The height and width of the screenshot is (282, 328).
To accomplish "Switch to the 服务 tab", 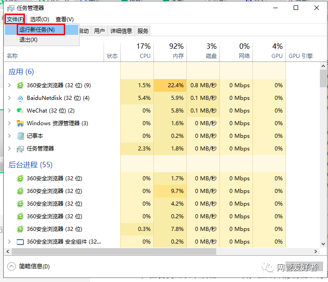I will (x=143, y=31).
